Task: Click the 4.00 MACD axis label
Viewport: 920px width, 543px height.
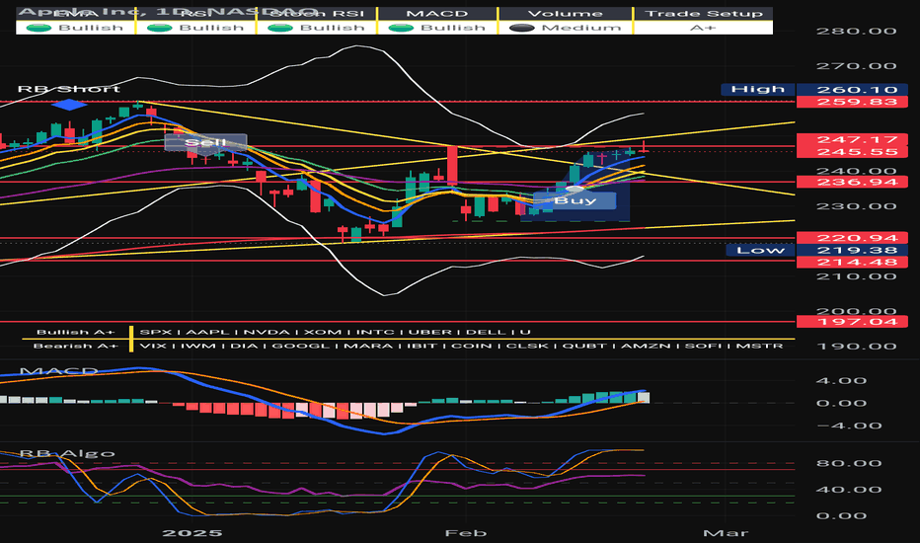Action: 841,380
